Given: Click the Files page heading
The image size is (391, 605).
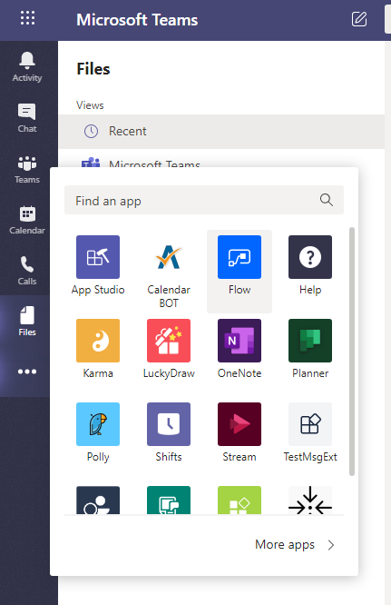Looking at the screenshot, I should [93, 69].
